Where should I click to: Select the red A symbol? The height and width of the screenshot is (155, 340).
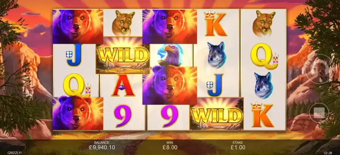pos(123,85)
